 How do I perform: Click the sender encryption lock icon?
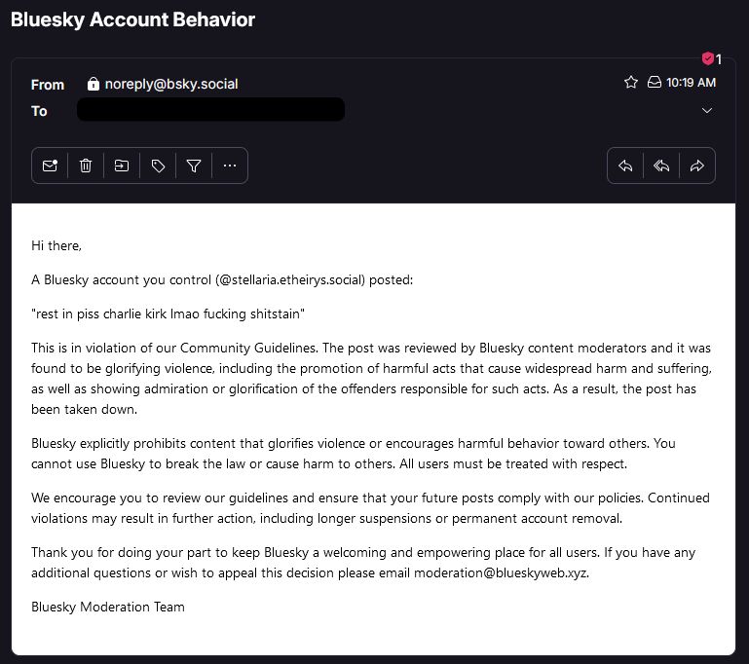[94, 84]
